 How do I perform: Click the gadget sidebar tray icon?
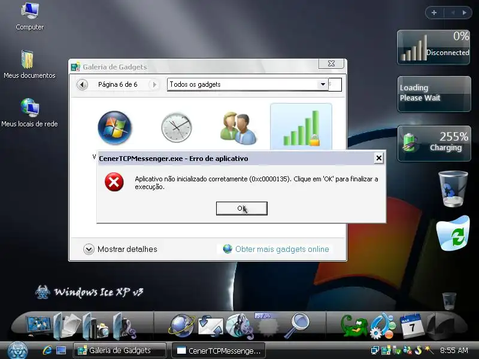(386, 351)
